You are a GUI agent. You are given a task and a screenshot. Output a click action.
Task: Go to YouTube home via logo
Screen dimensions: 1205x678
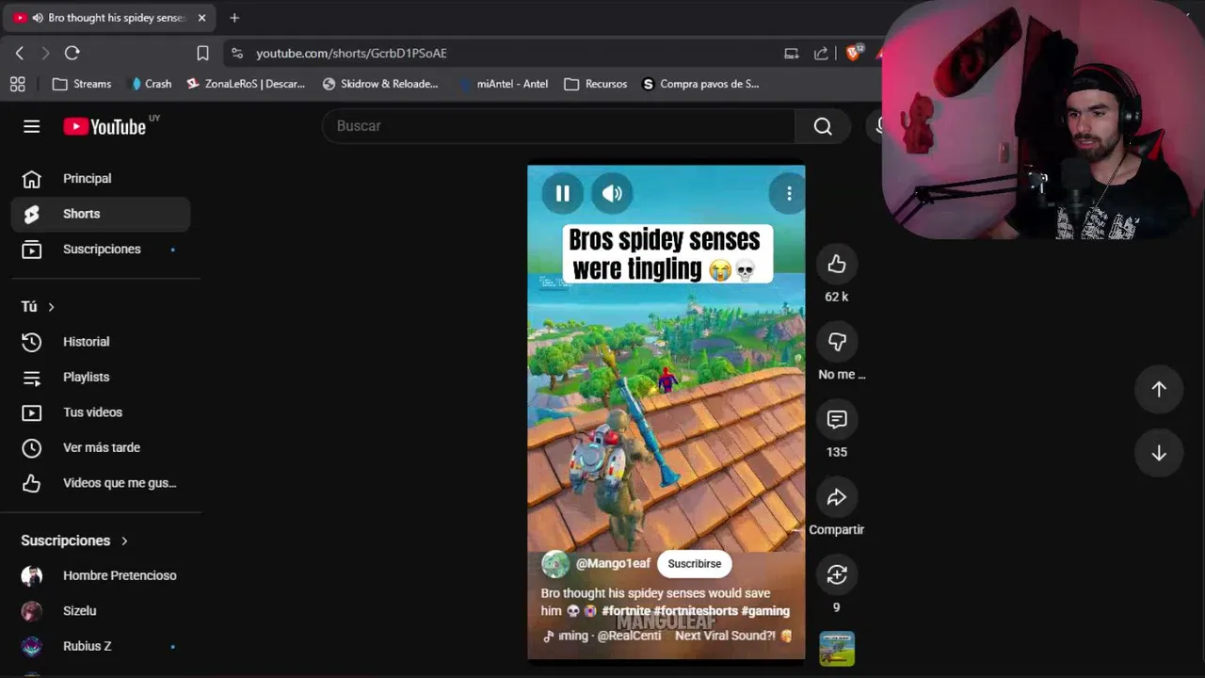tap(104, 126)
